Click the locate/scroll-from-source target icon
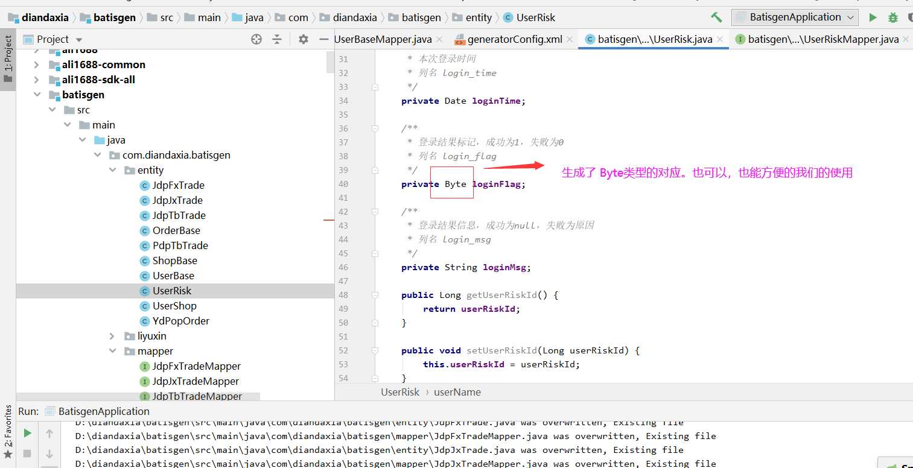 coord(256,39)
